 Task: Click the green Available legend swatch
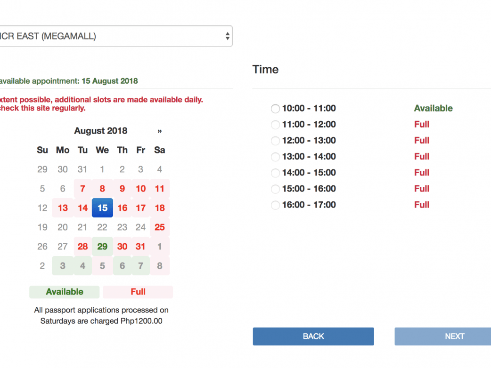(65, 292)
